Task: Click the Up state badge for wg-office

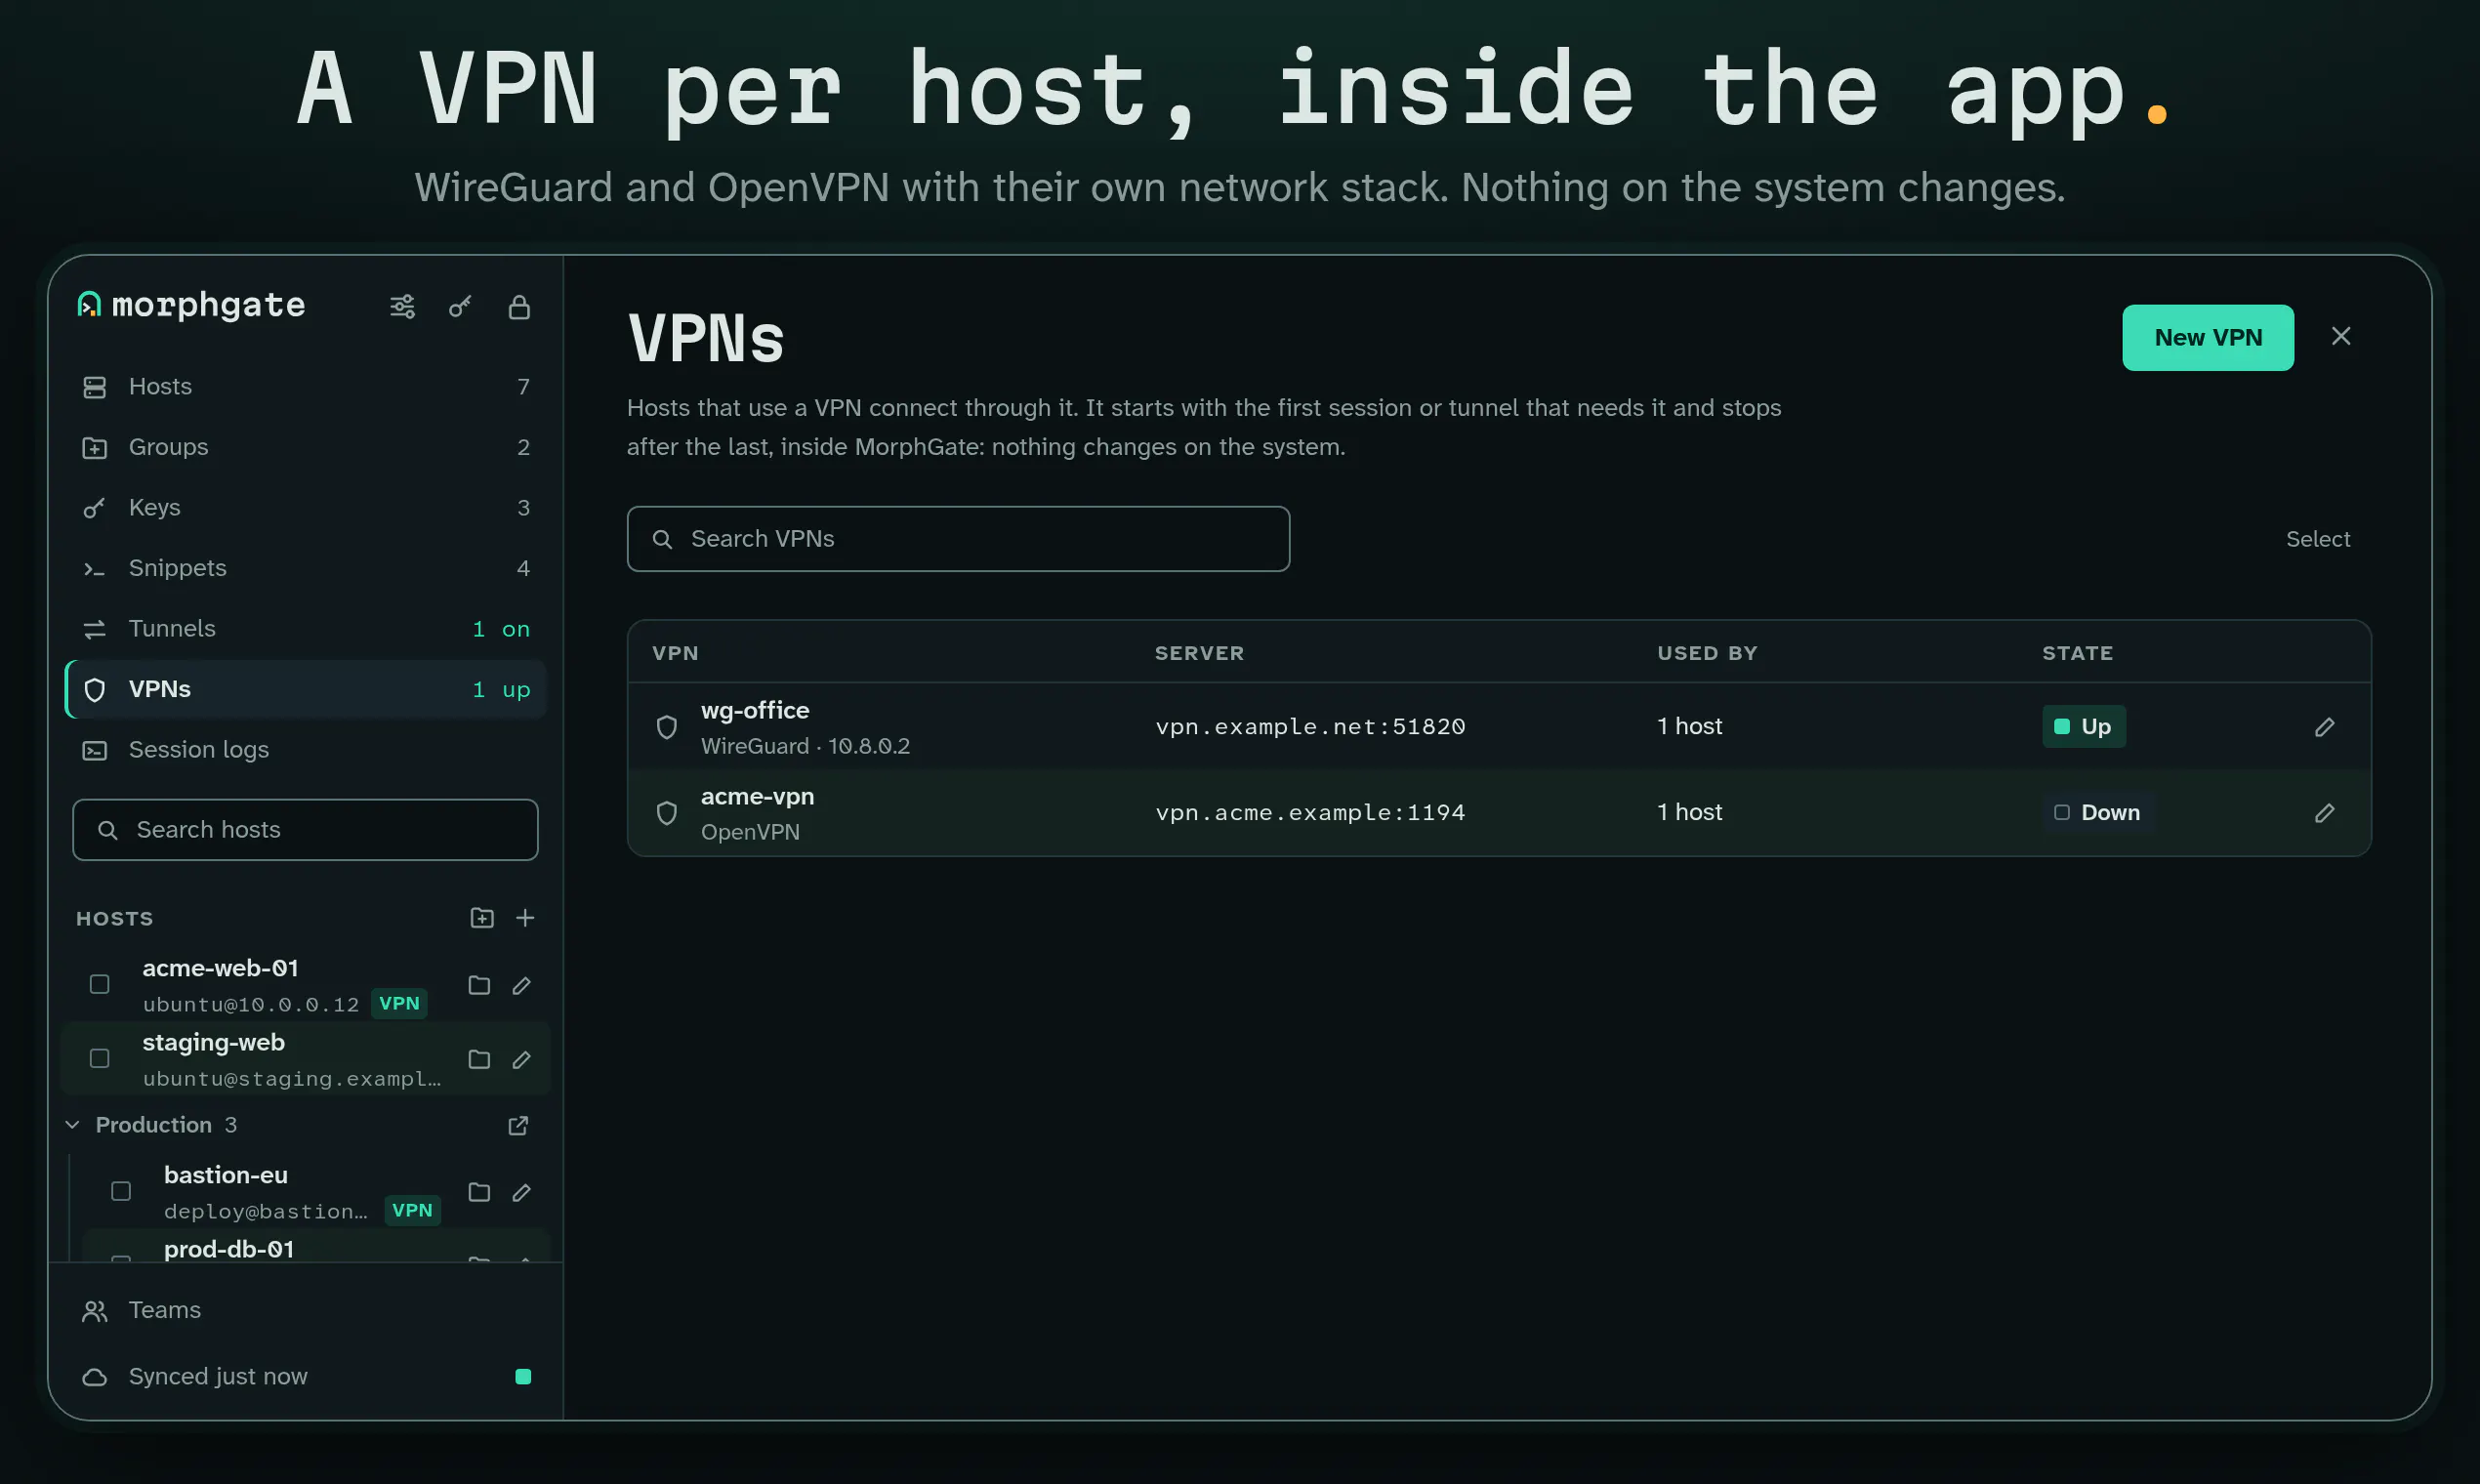Action: (2084, 727)
